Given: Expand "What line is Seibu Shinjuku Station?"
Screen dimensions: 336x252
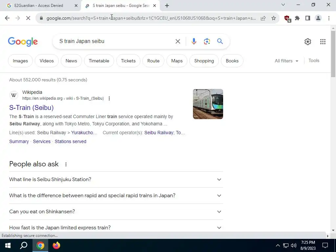Looking at the screenshot, I should 116,179.
